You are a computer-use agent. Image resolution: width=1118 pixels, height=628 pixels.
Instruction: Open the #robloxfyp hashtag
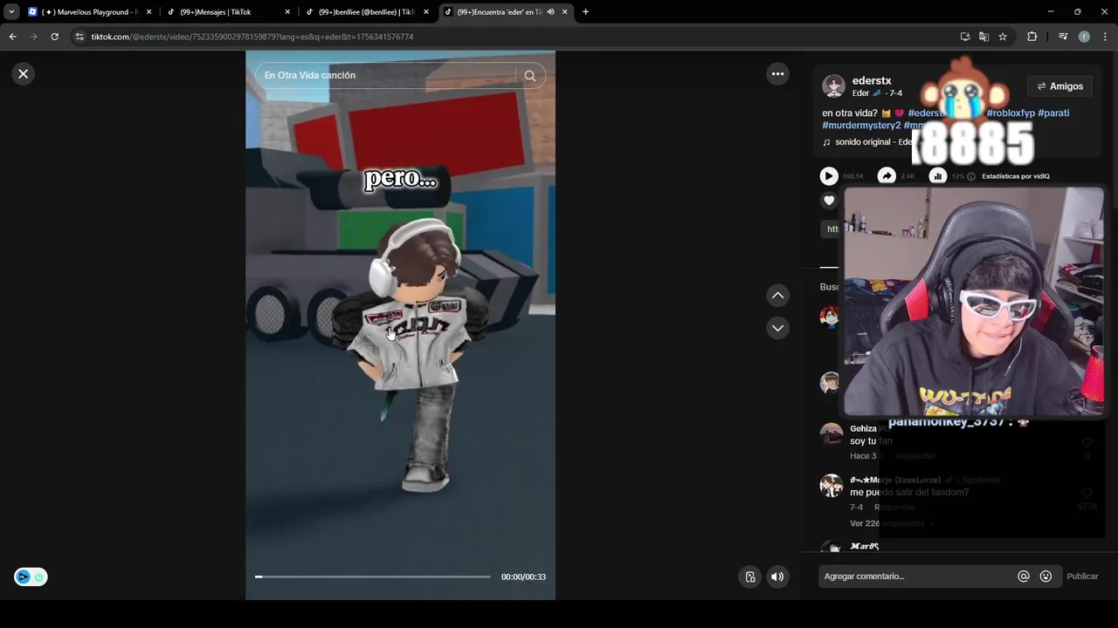1011,113
